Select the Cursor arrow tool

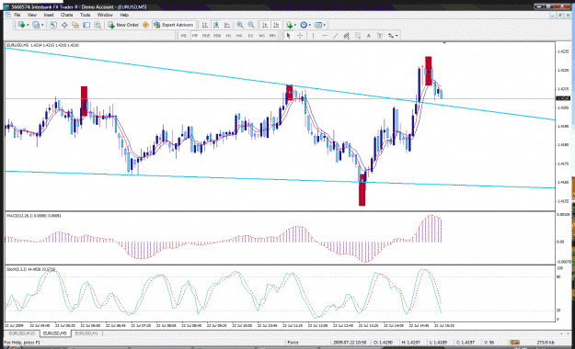(289, 36)
